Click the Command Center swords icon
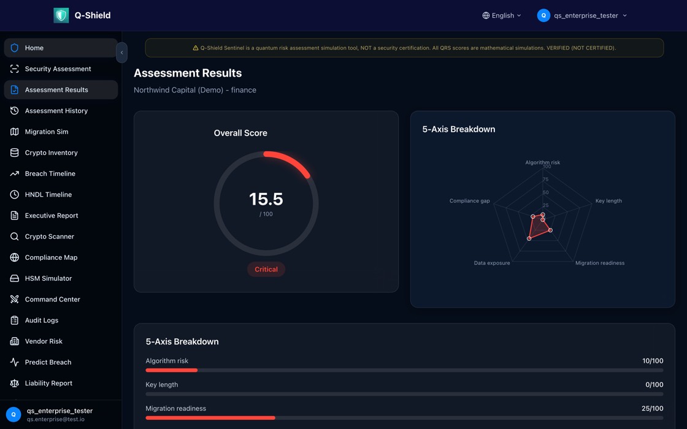This screenshot has height=429, width=687. pos(15,300)
